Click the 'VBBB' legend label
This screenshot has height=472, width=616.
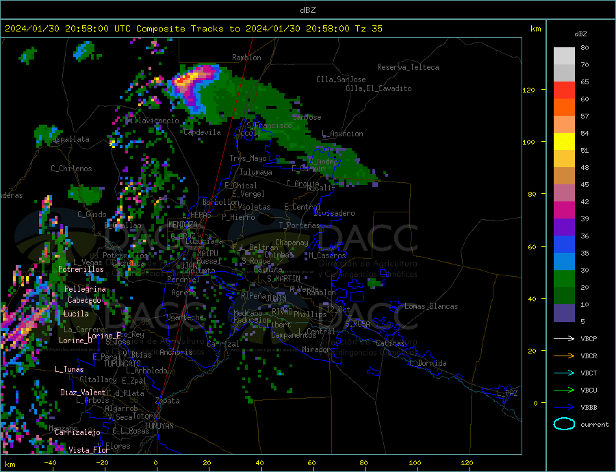click(589, 407)
